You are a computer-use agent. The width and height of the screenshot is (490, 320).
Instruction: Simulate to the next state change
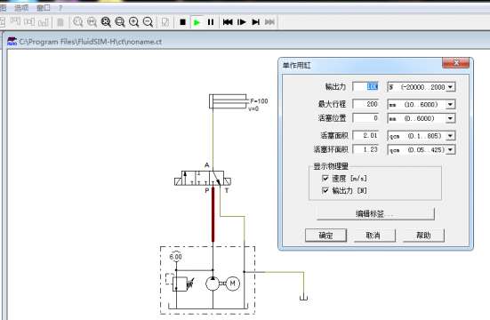click(255, 22)
